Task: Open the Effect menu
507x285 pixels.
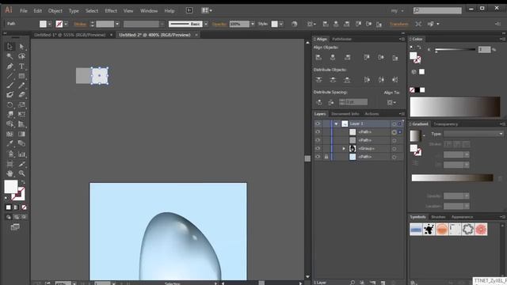Action: point(111,10)
